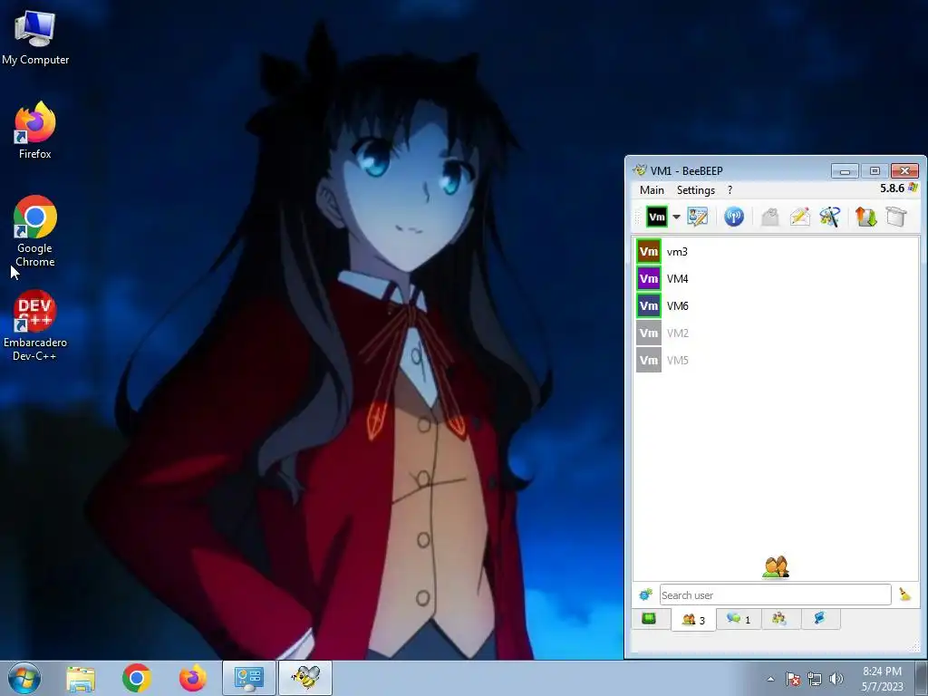Click the Search user field
928x696 pixels.
(776, 594)
